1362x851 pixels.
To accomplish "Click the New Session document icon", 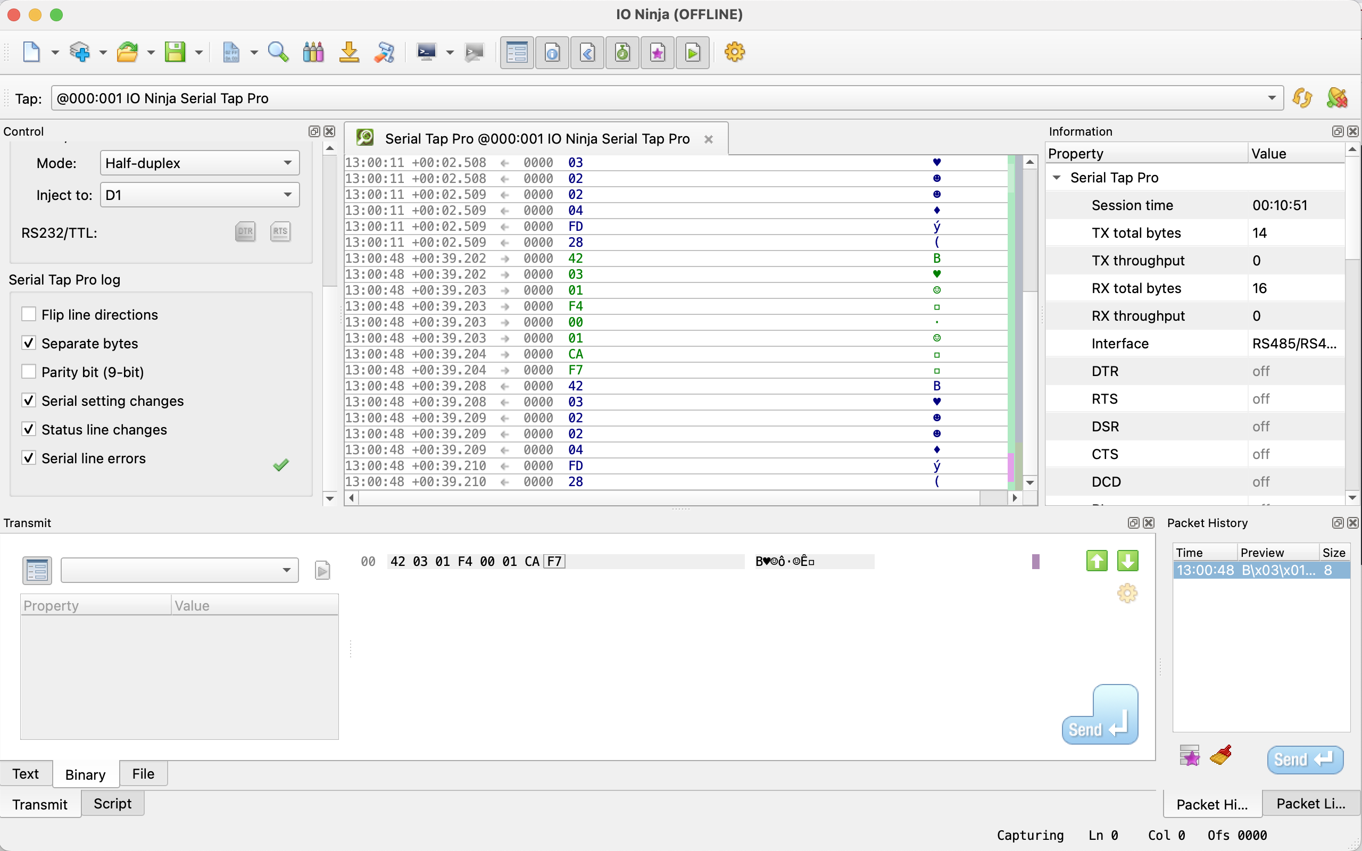I will 31,52.
